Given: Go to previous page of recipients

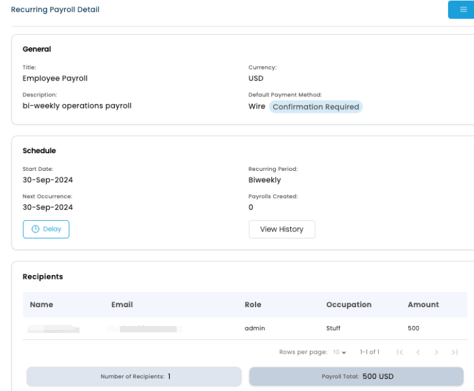Looking at the screenshot, I should [x=418, y=352].
